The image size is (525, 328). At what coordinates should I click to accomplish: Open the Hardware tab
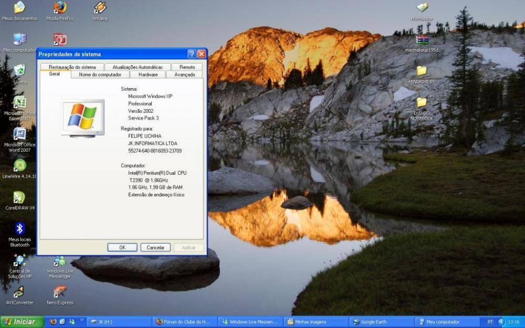pos(148,75)
